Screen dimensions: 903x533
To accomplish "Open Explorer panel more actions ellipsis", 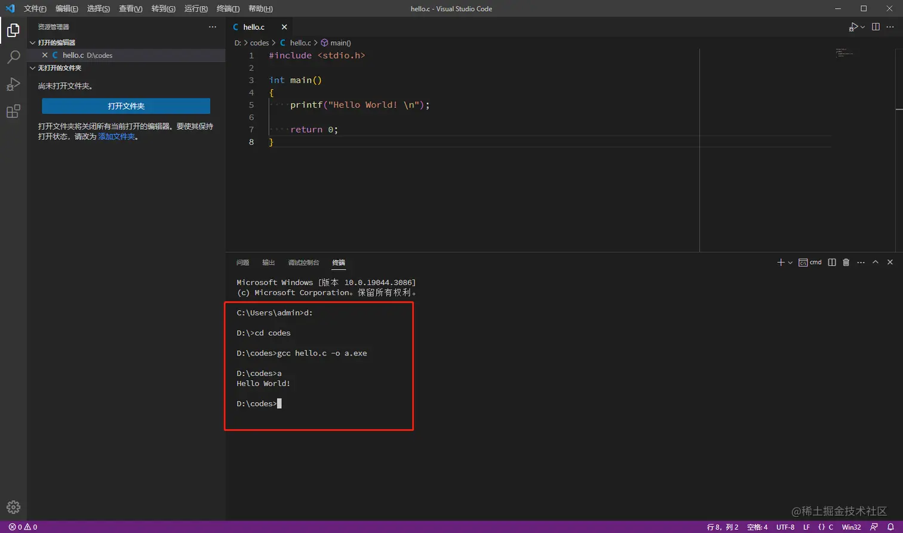I will tap(213, 27).
